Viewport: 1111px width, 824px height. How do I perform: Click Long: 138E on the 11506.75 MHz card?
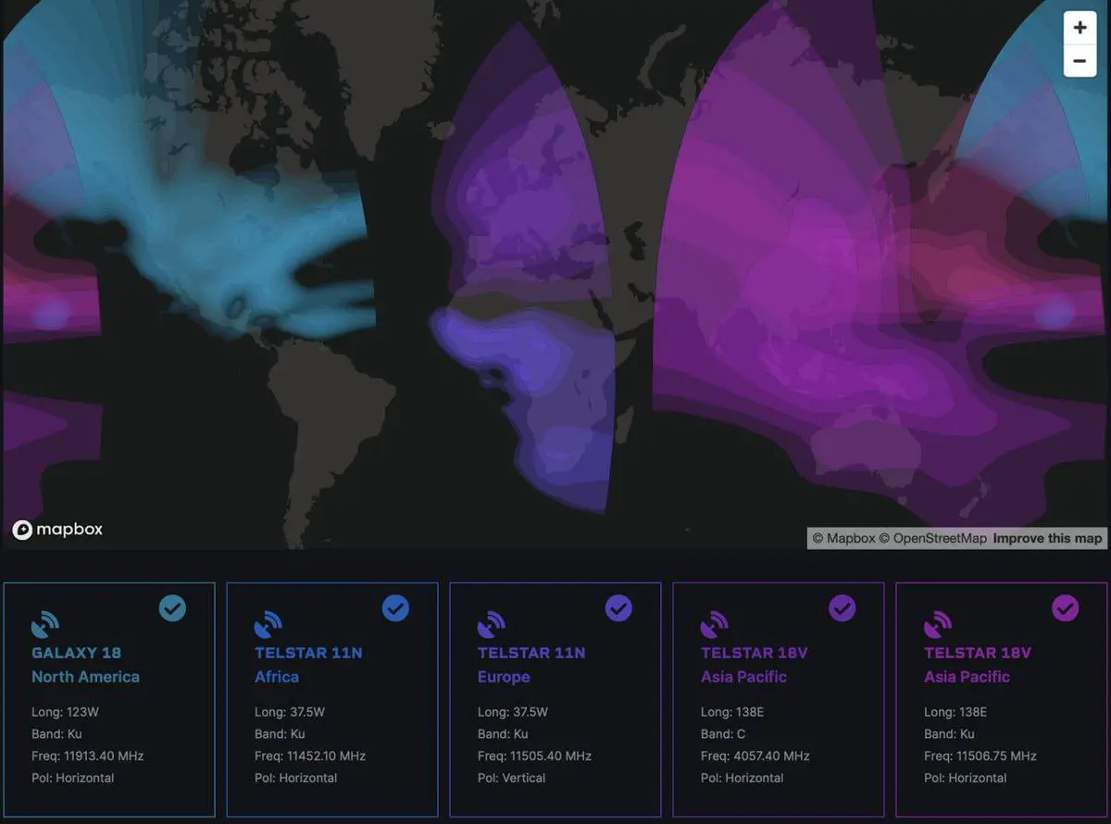click(x=955, y=712)
